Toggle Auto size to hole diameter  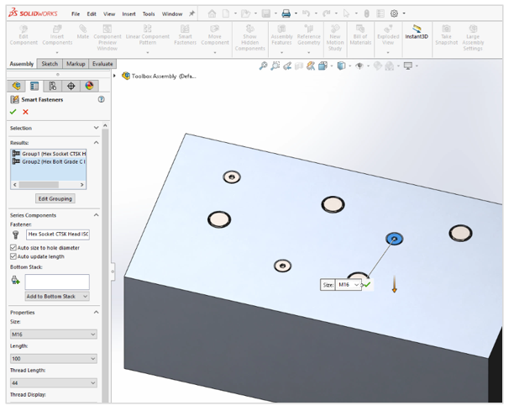13,248
